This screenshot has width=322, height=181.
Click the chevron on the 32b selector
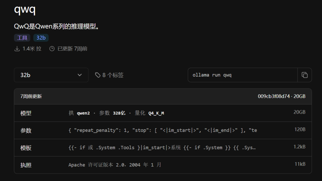pos(80,75)
